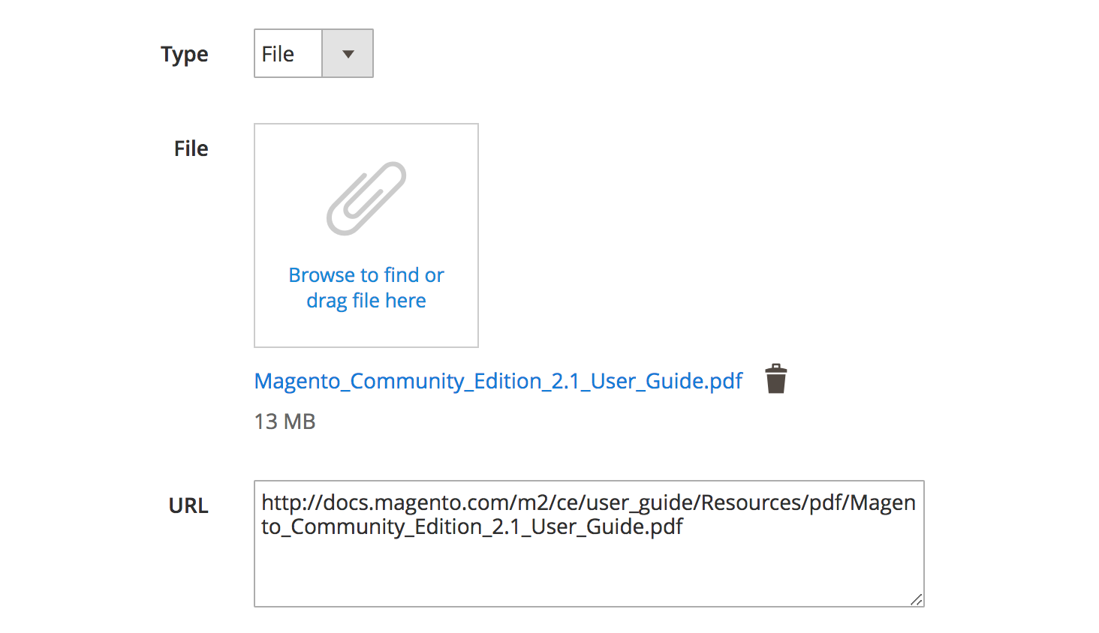Click the dropdown arrow beside the File type selector

[x=348, y=52]
